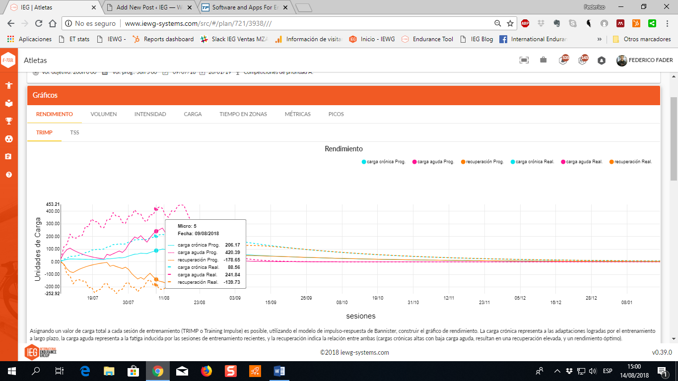
Task: Click the -252.92 y-axis minimum value
Action: (x=52, y=294)
